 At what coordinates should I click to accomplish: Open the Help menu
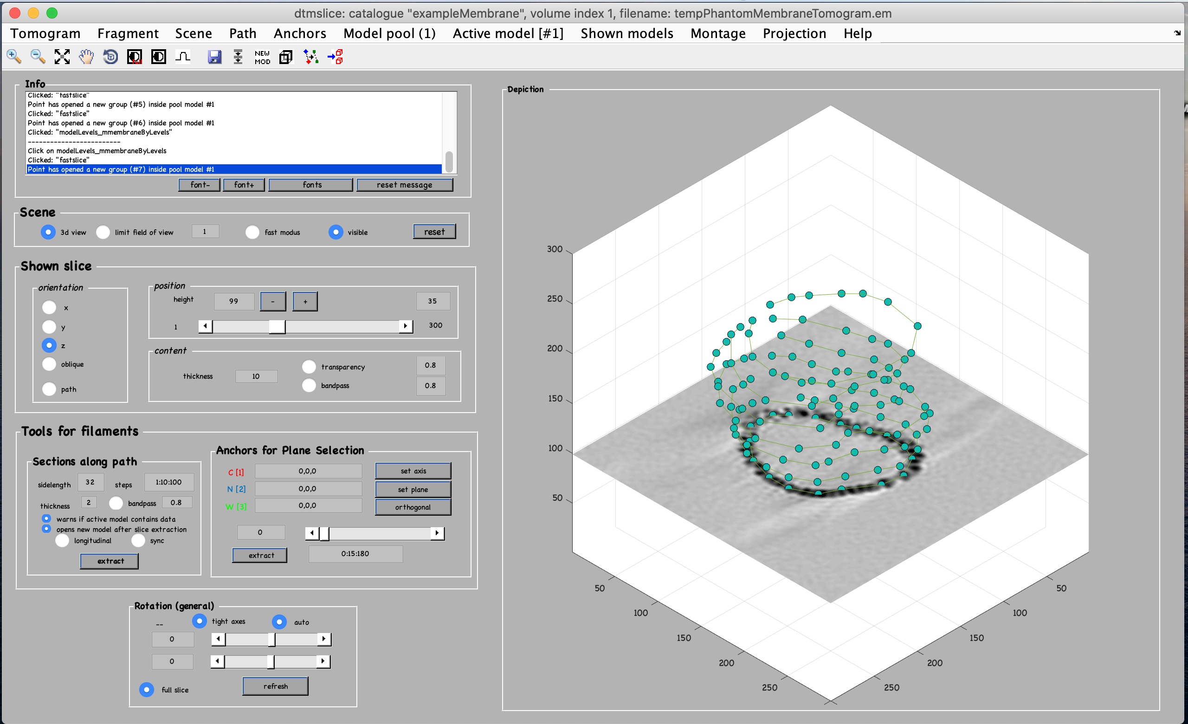858,33
